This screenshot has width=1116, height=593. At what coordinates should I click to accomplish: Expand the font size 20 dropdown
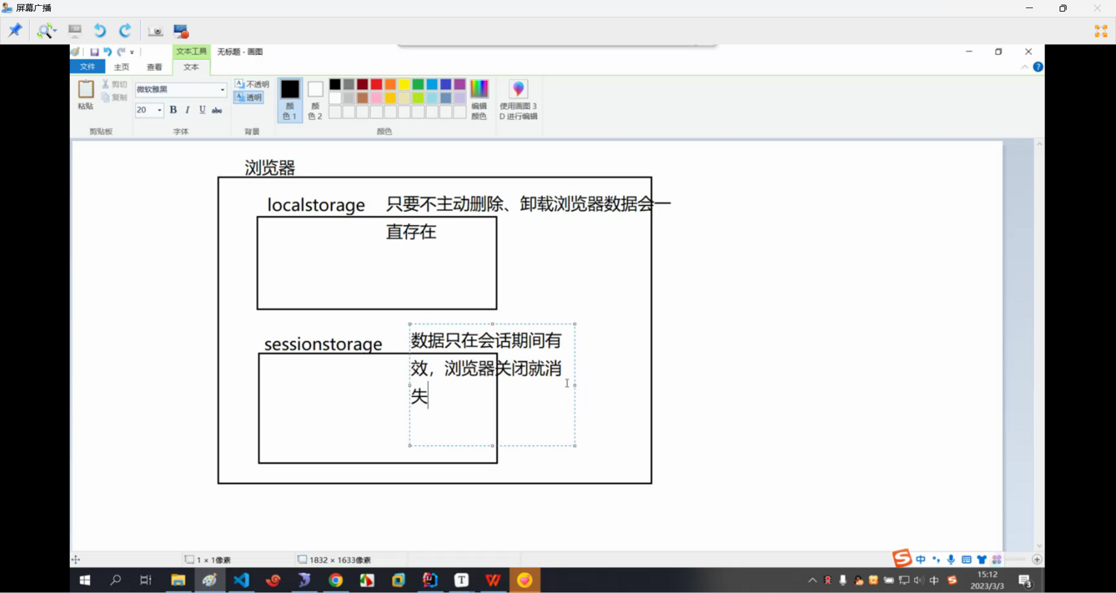pos(159,110)
